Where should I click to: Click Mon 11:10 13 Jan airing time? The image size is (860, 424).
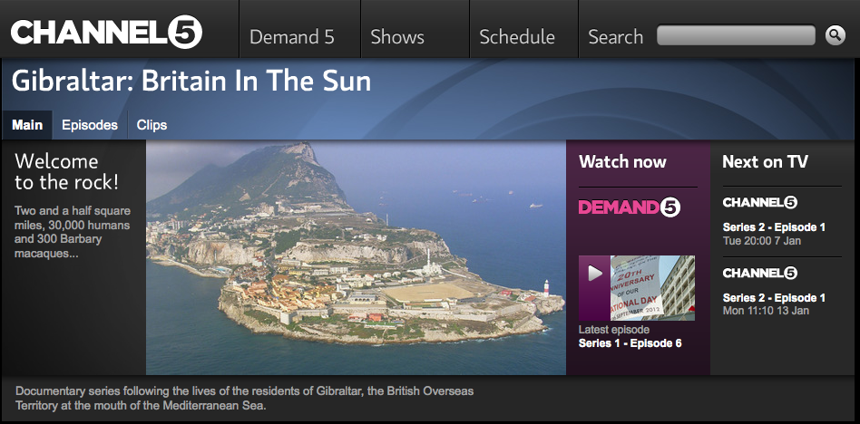pos(766,311)
